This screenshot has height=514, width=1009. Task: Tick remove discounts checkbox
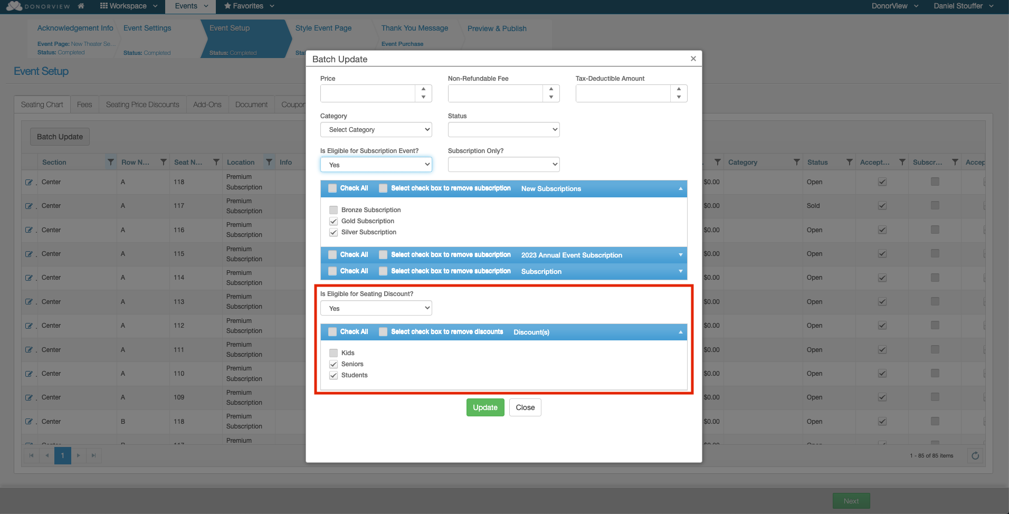point(383,332)
